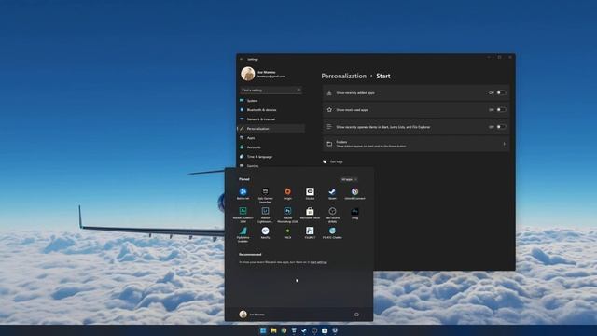Viewport: 597px width, 336px height.
Task: Open the Flybywire Installer pinned app
Action: [x=243, y=234]
